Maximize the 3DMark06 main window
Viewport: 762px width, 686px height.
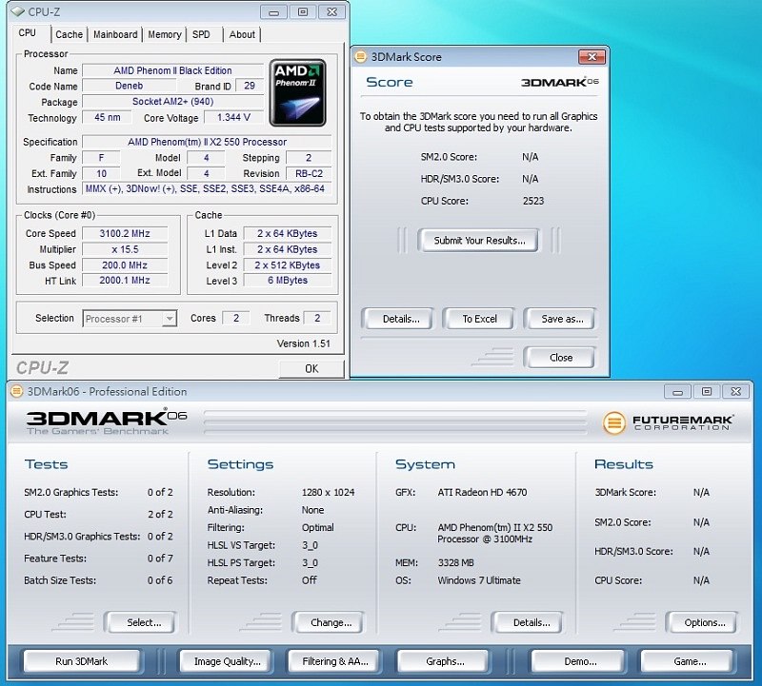[707, 391]
